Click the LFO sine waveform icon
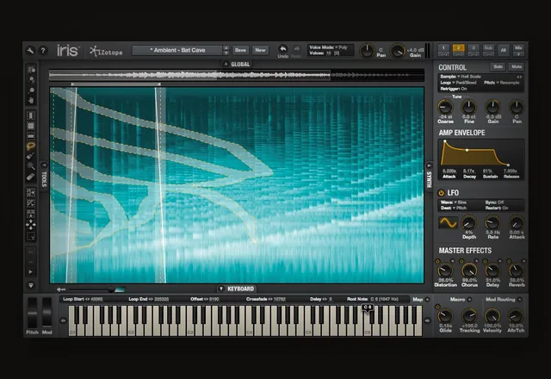The image size is (551, 379). [x=448, y=222]
